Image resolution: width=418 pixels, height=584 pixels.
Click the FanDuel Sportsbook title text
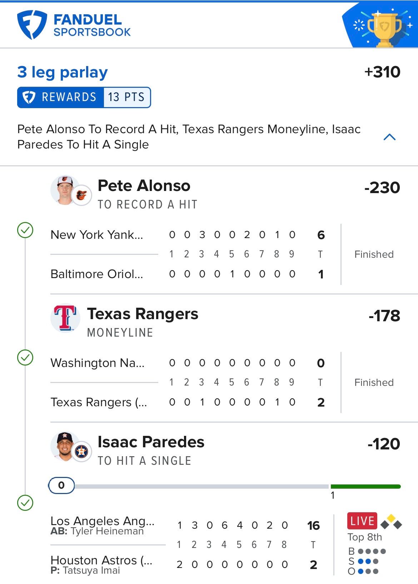pyautogui.click(x=92, y=25)
